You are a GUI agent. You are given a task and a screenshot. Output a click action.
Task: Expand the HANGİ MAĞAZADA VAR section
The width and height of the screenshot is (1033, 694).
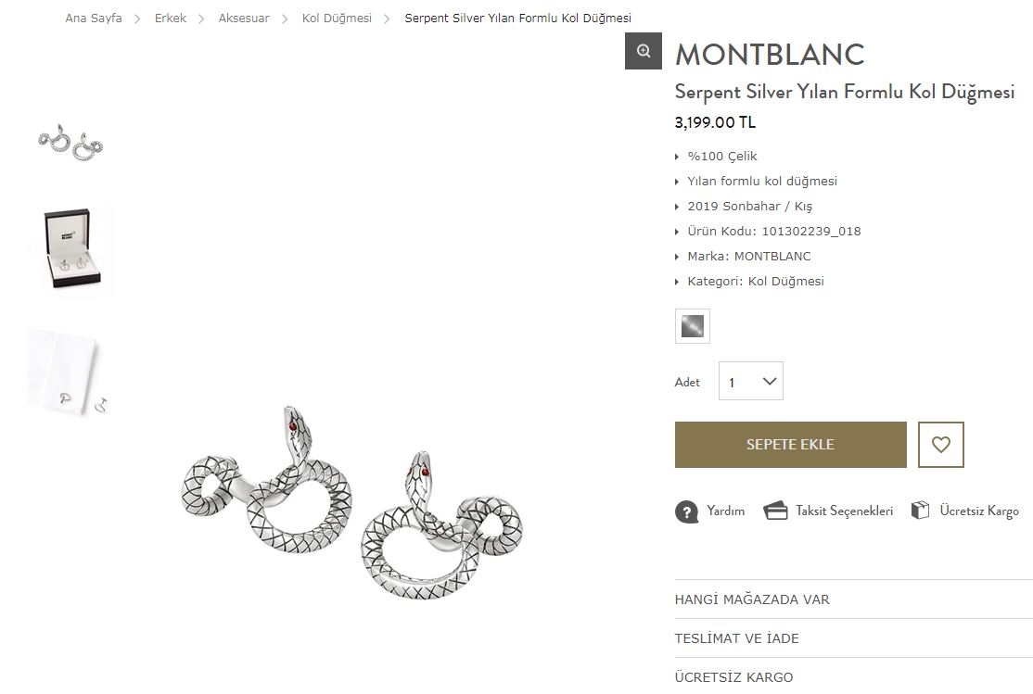[854, 599]
